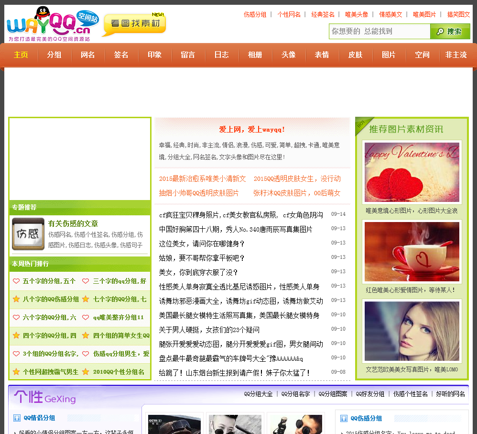
Task: Open 2015QQ透明皮肤女生 link
Action: click(x=297, y=179)
